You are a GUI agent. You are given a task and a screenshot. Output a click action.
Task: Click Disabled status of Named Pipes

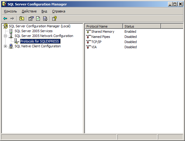pyautogui.click(x=131, y=37)
